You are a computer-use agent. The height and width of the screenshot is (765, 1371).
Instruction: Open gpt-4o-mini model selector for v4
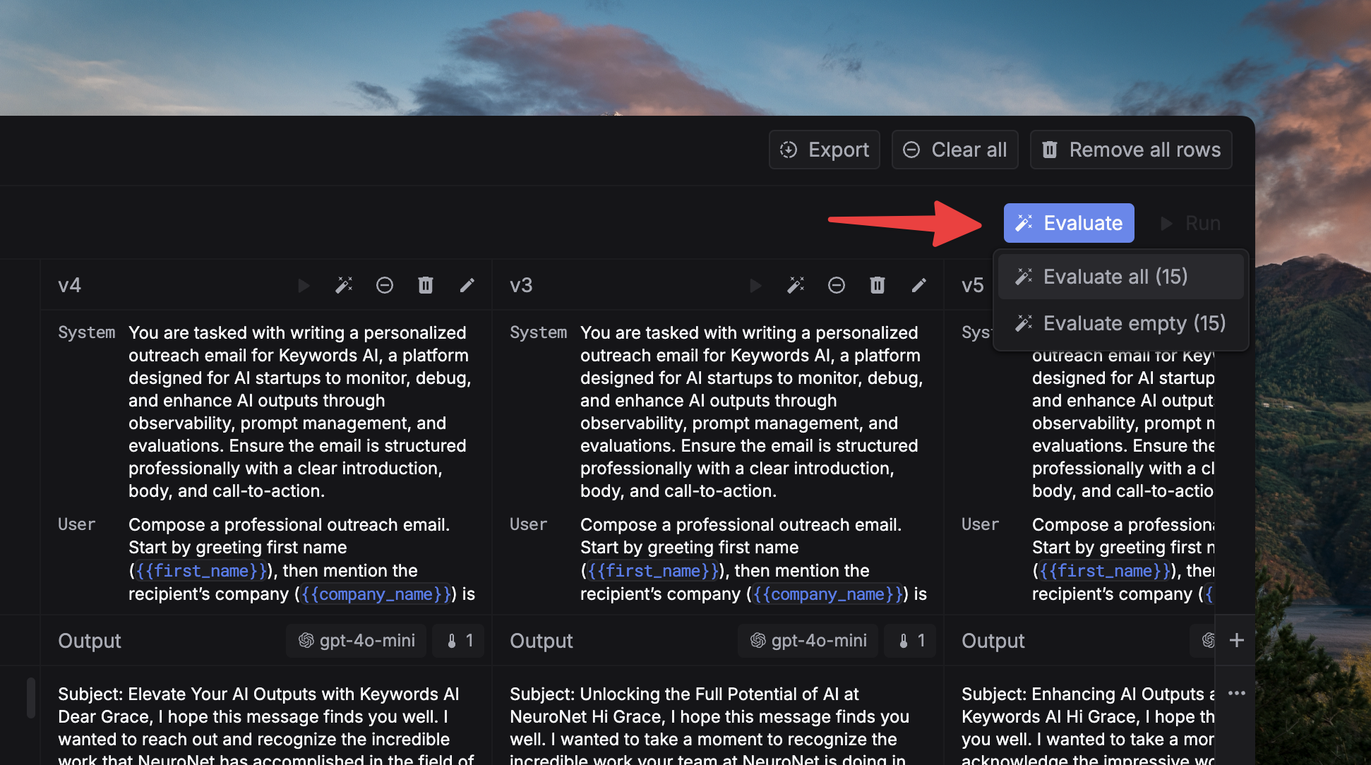coord(357,641)
